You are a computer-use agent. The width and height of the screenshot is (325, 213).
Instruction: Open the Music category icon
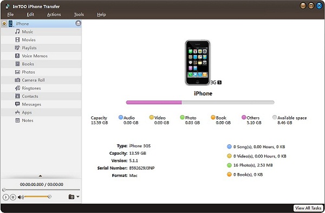click(x=17, y=32)
